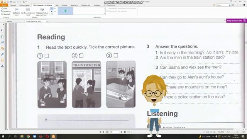Open the security lock sidebar panel
This screenshot has width=247, height=139.
(2, 60)
